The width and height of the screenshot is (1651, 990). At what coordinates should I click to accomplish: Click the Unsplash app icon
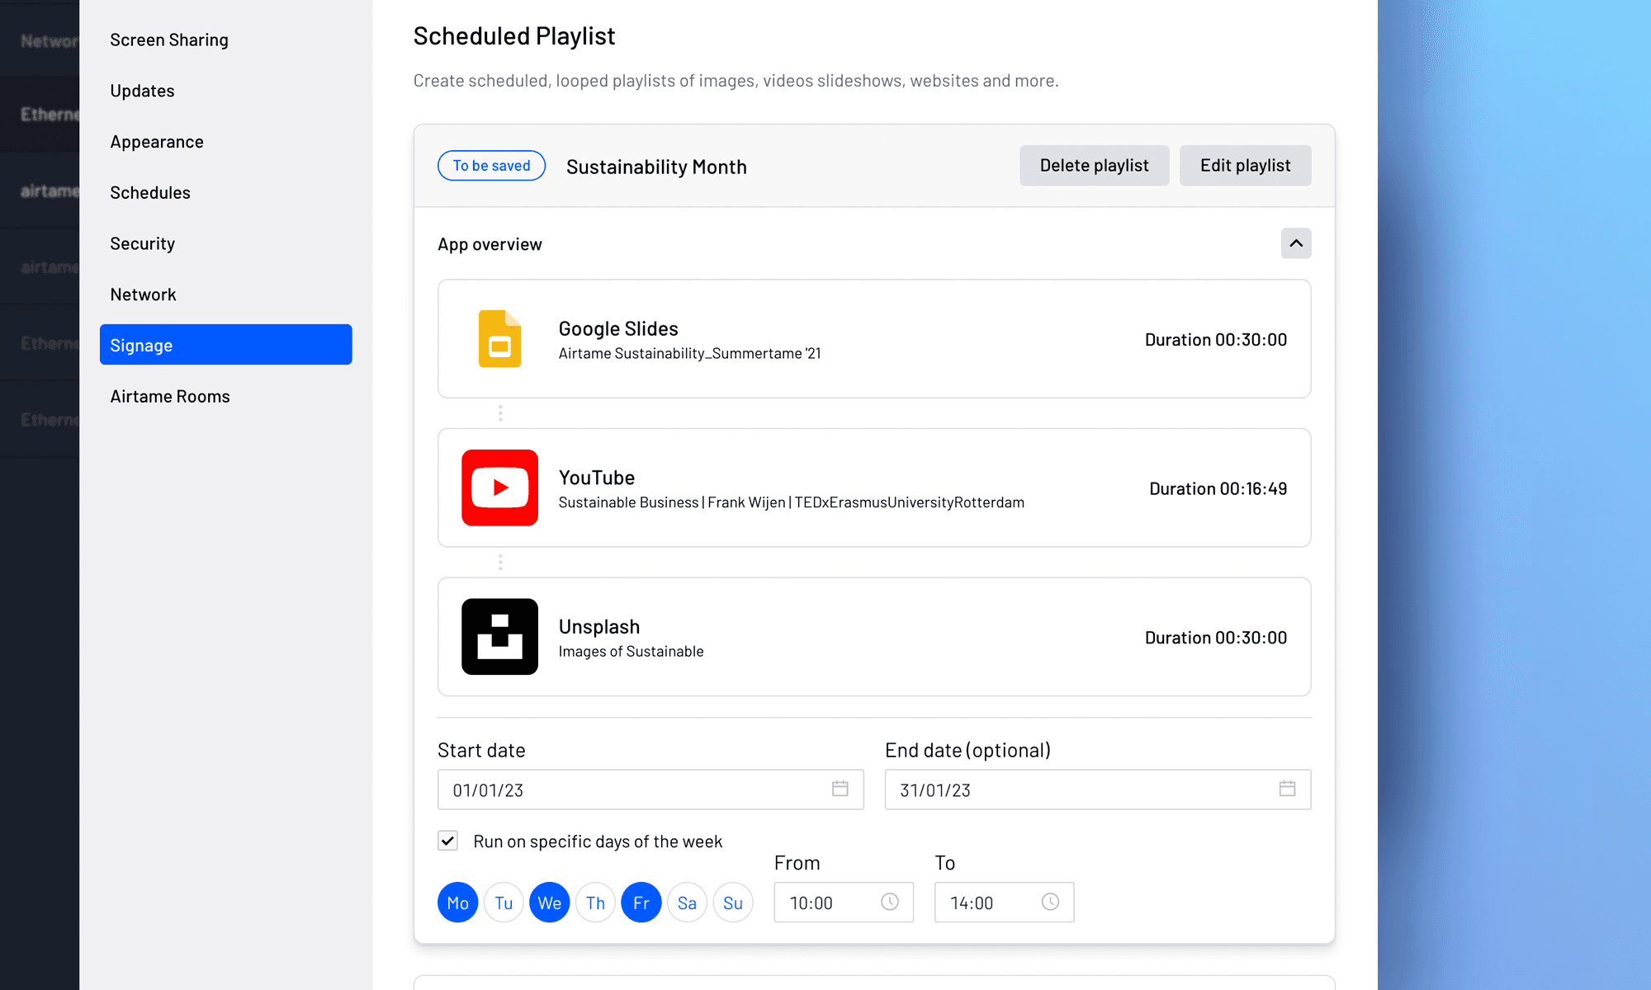(500, 636)
